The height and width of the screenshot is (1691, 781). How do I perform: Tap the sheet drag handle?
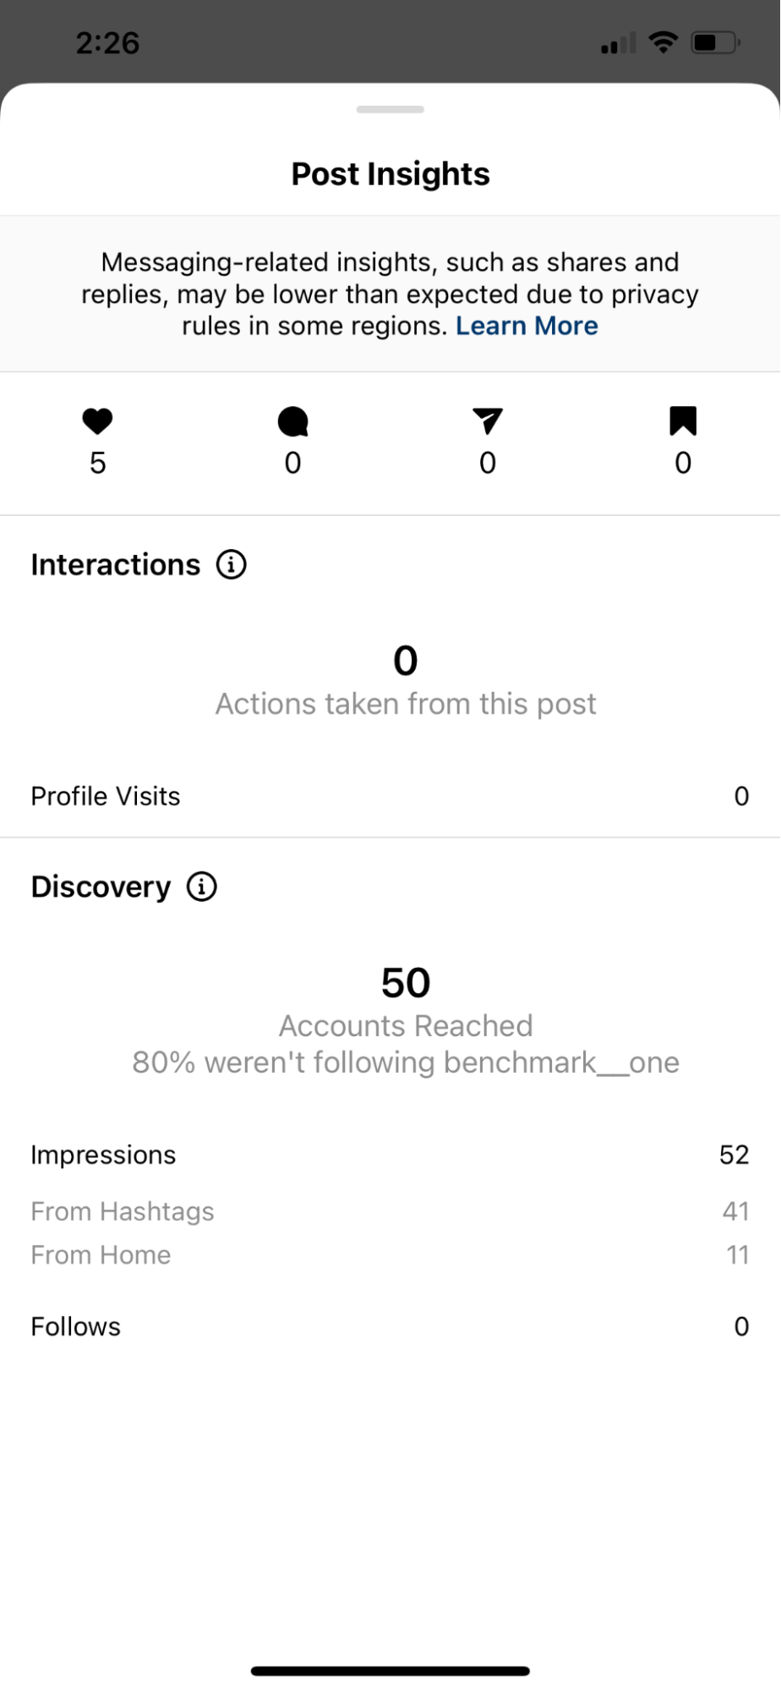click(390, 109)
